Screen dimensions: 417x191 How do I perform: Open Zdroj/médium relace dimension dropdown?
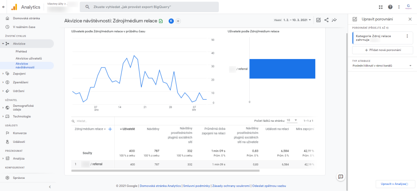click(90, 129)
